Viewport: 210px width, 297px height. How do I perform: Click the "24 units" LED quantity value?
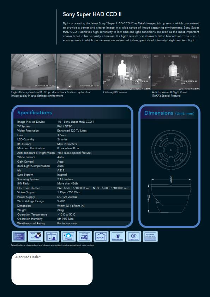tap(62, 139)
